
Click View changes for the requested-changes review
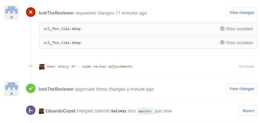(x=242, y=12)
